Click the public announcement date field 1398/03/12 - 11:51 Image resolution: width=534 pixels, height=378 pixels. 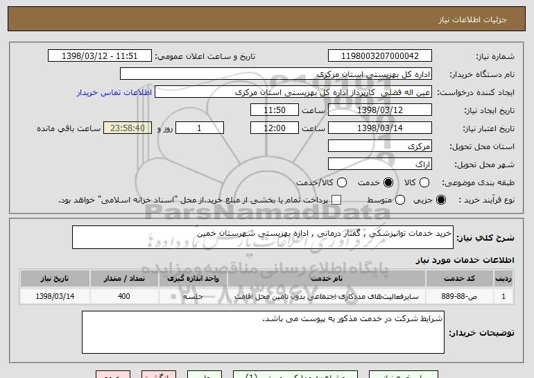100,56
